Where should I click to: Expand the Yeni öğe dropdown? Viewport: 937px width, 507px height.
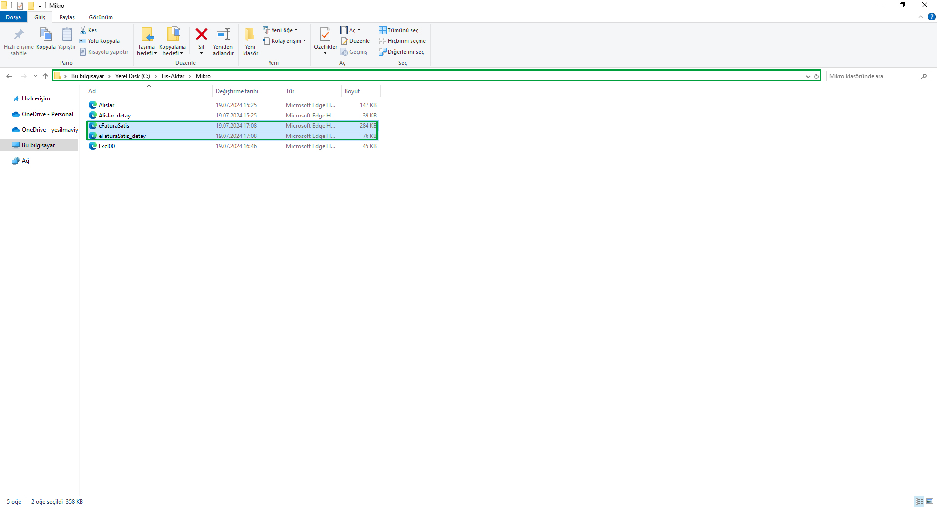click(280, 30)
